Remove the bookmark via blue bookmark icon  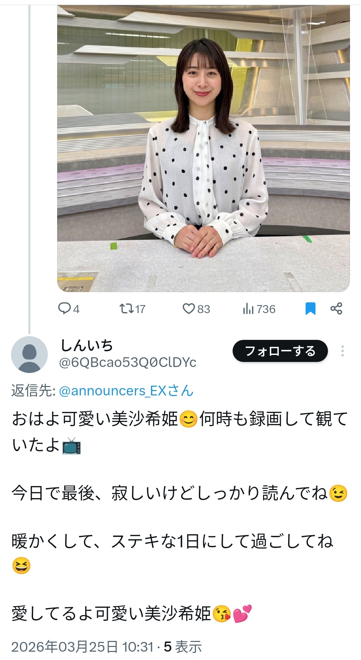[311, 309]
